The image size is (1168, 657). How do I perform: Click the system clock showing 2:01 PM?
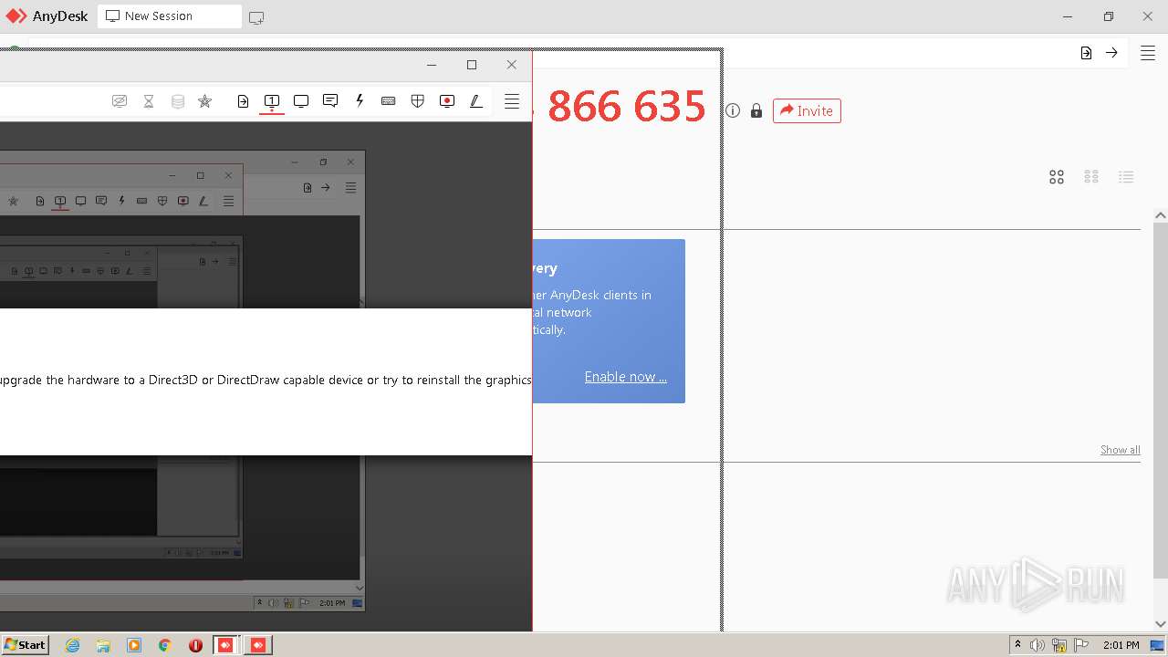click(x=1121, y=645)
